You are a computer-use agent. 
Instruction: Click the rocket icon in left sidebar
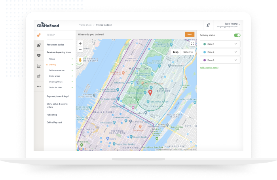click(39, 45)
